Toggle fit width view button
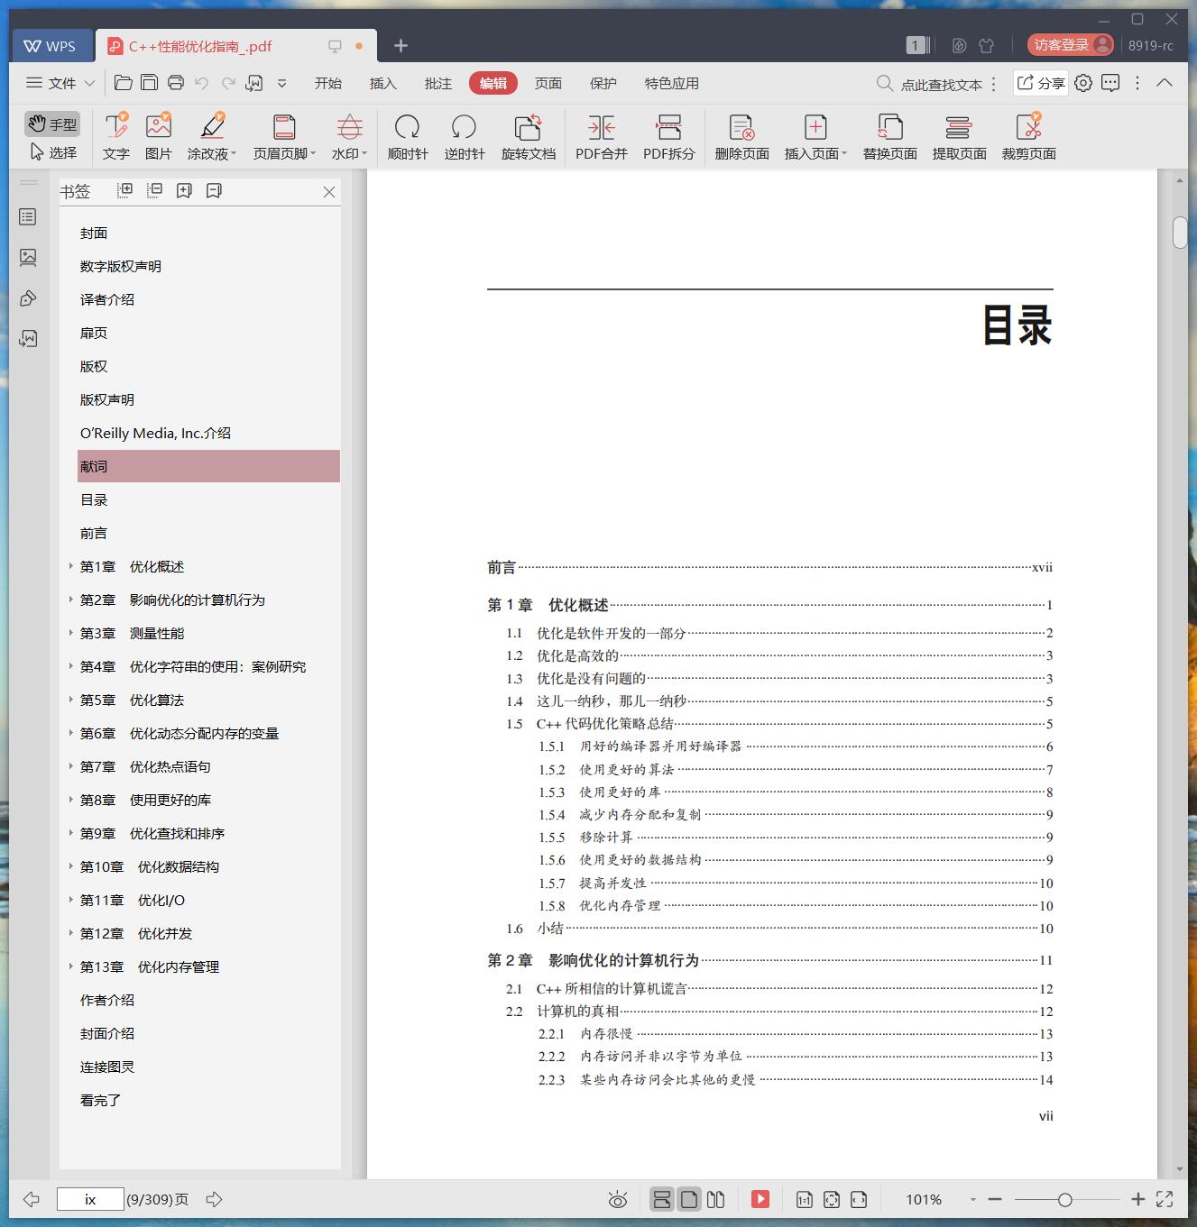Viewport: 1197px width, 1227px height. coord(859,1199)
